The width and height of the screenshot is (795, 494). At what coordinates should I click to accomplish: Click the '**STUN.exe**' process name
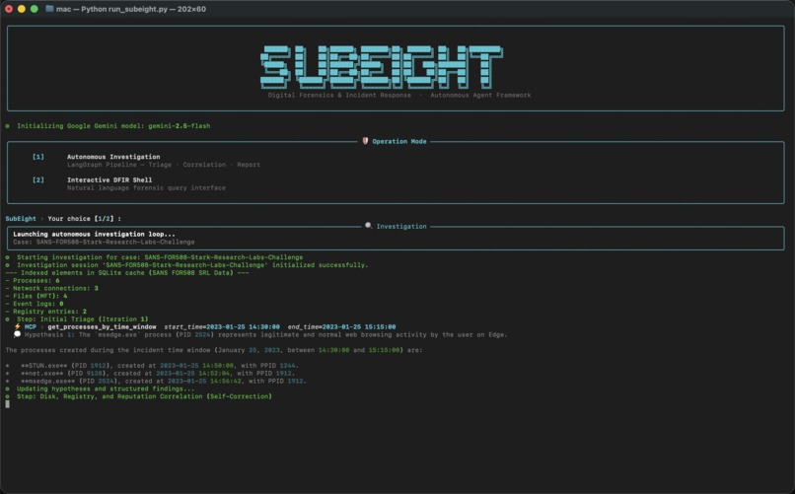[x=43, y=365]
